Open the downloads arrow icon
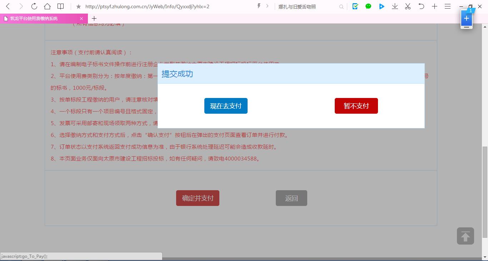Image resolution: width=488 pixels, height=261 pixels. coord(395,6)
